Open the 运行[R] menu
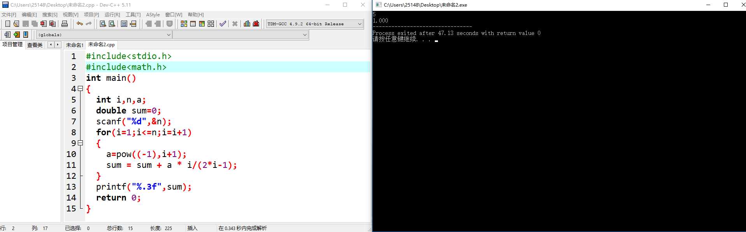 (x=112, y=14)
